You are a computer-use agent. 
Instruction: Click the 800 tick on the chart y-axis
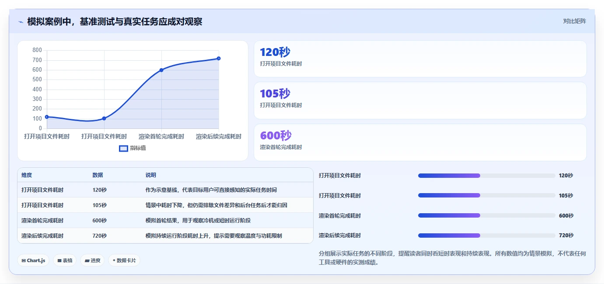click(x=37, y=50)
